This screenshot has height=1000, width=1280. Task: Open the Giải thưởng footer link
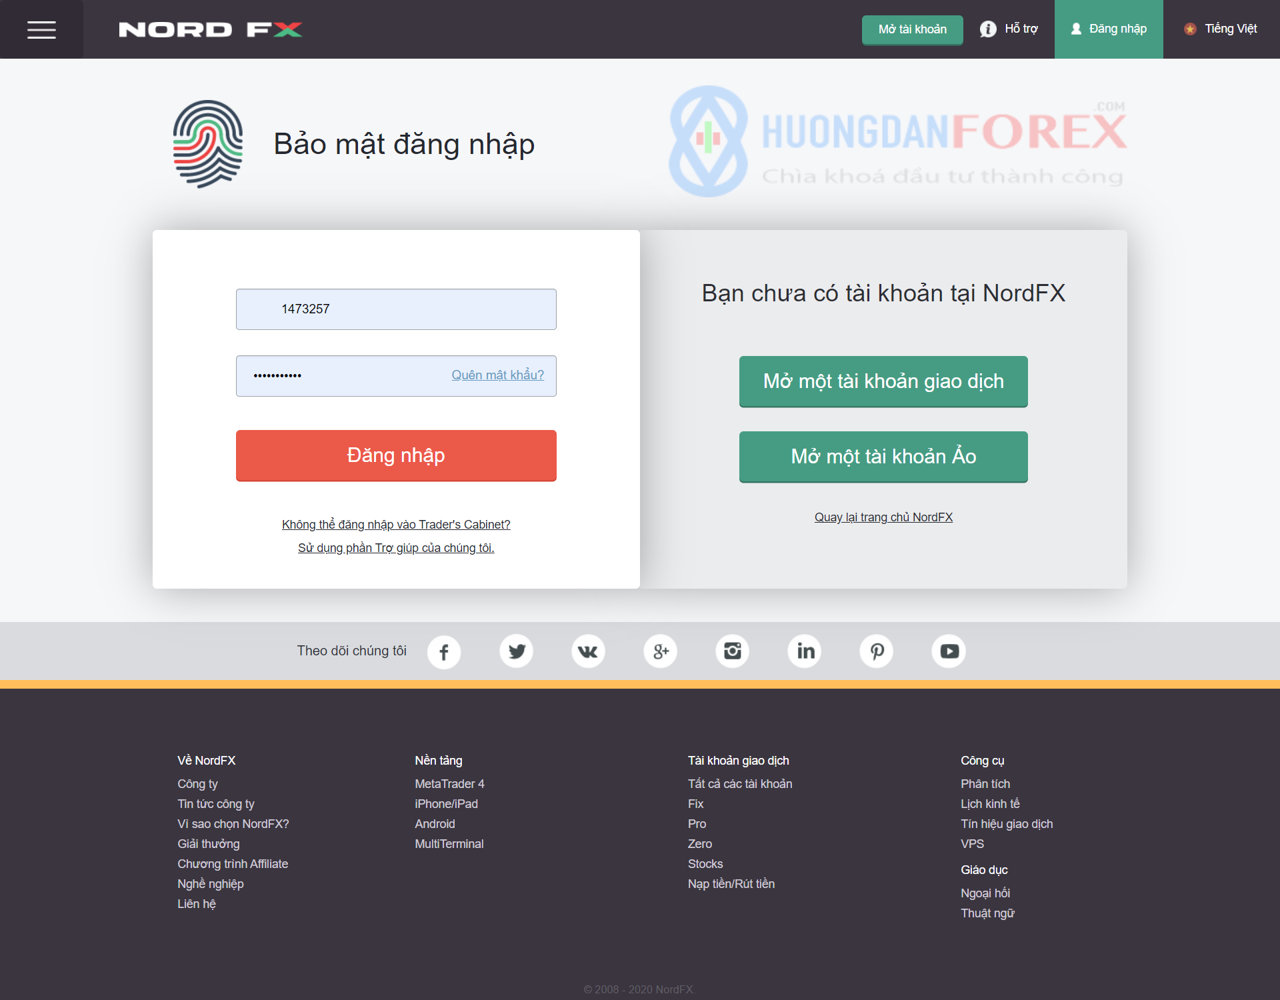(x=209, y=844)
